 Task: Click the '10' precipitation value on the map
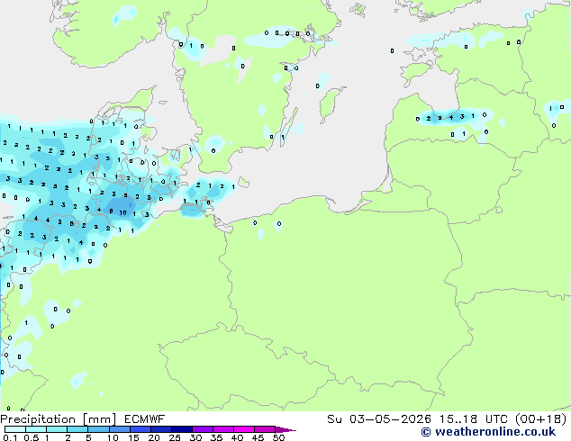tap(122, 213)
